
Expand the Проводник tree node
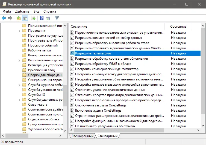click(19, 31)
